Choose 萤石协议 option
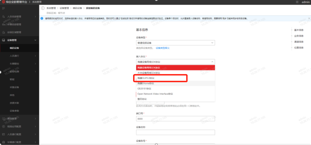This screenshot has width=311, height=145. coord(176,99)
